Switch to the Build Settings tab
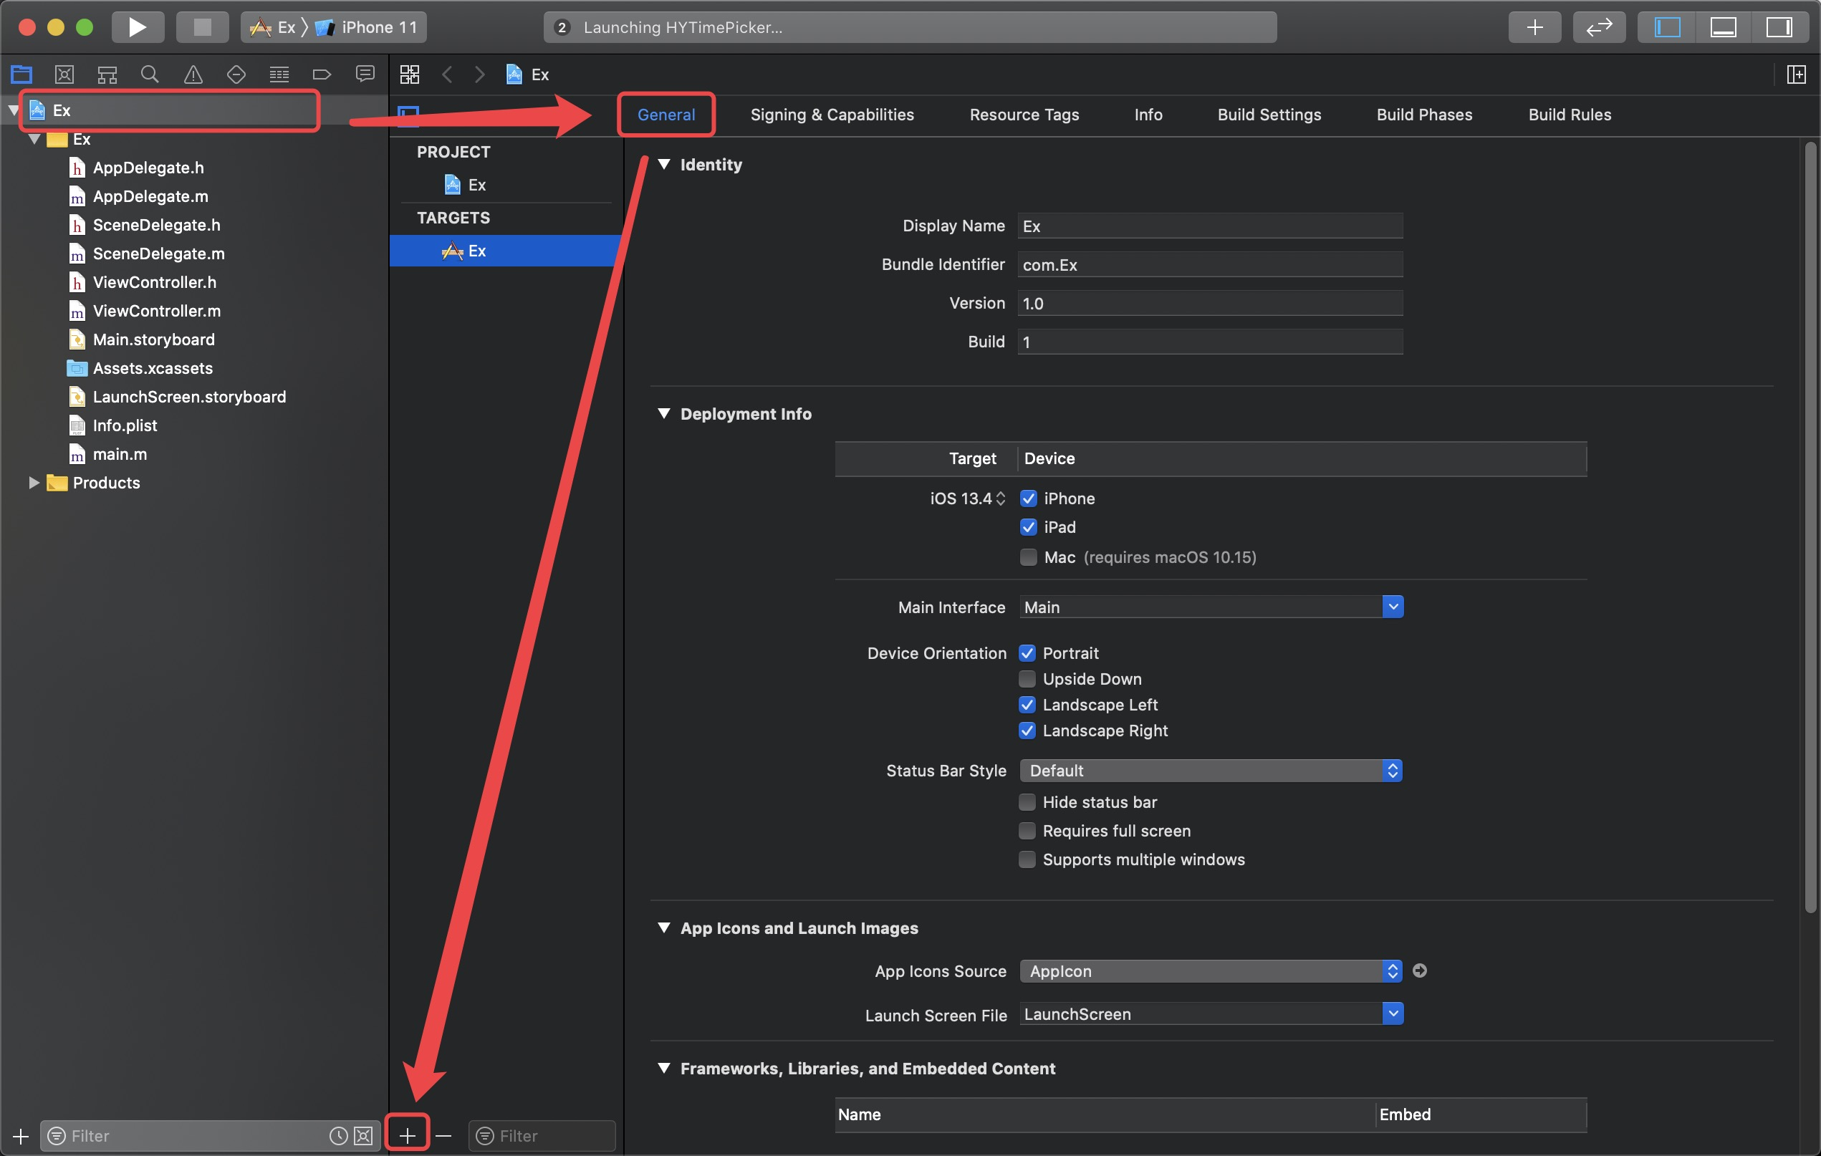 [1268, 114]
